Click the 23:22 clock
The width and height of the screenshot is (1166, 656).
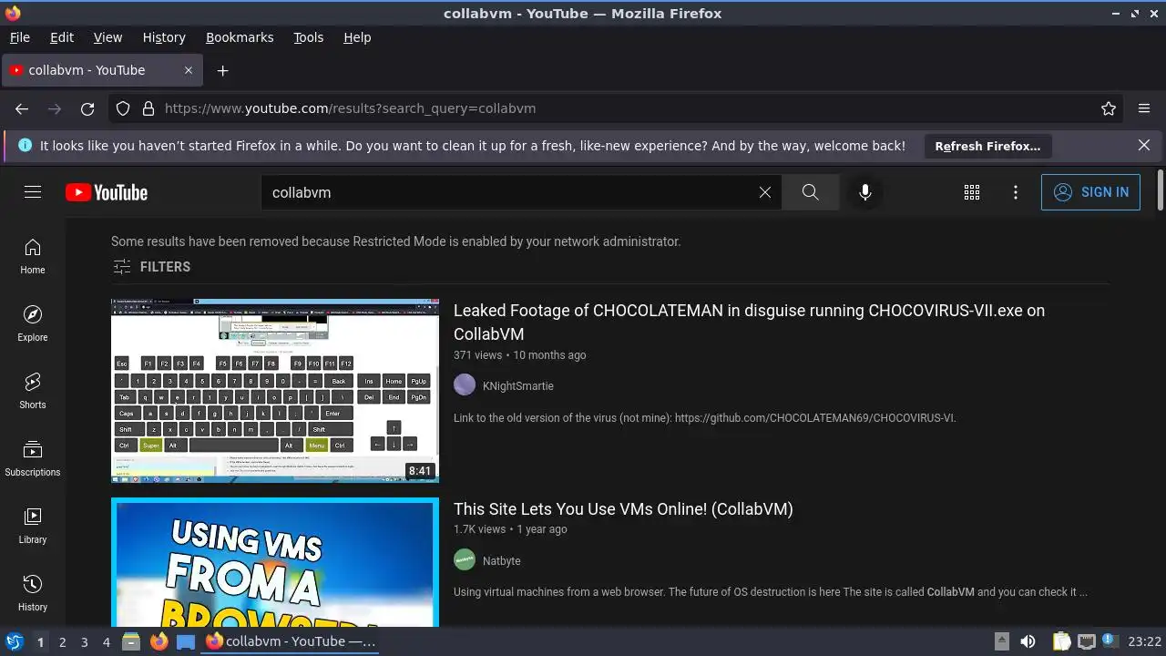1145,641
